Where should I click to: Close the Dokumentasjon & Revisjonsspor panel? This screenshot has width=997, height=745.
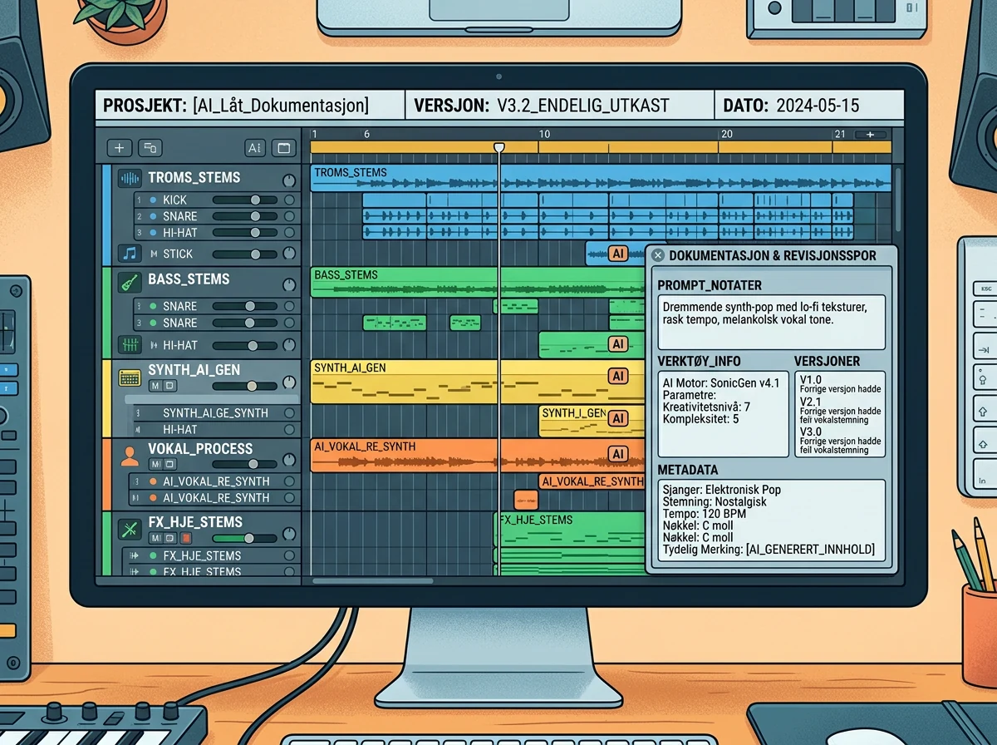point(658,255)
